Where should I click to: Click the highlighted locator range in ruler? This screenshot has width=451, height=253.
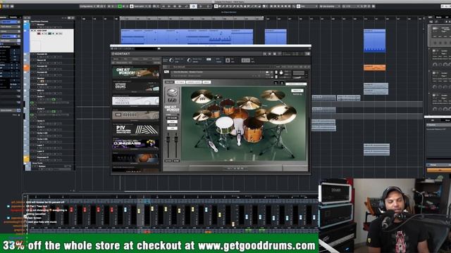click(192, 18)
